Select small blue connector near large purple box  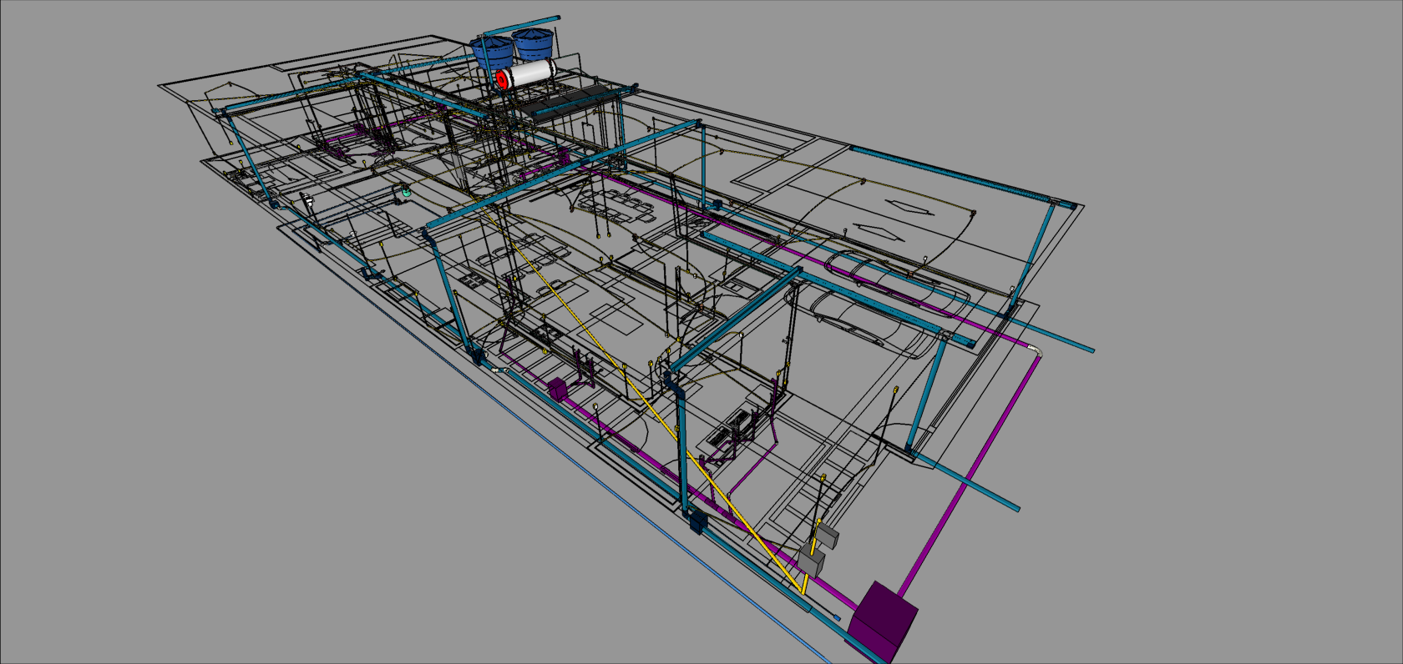point(837,618)
